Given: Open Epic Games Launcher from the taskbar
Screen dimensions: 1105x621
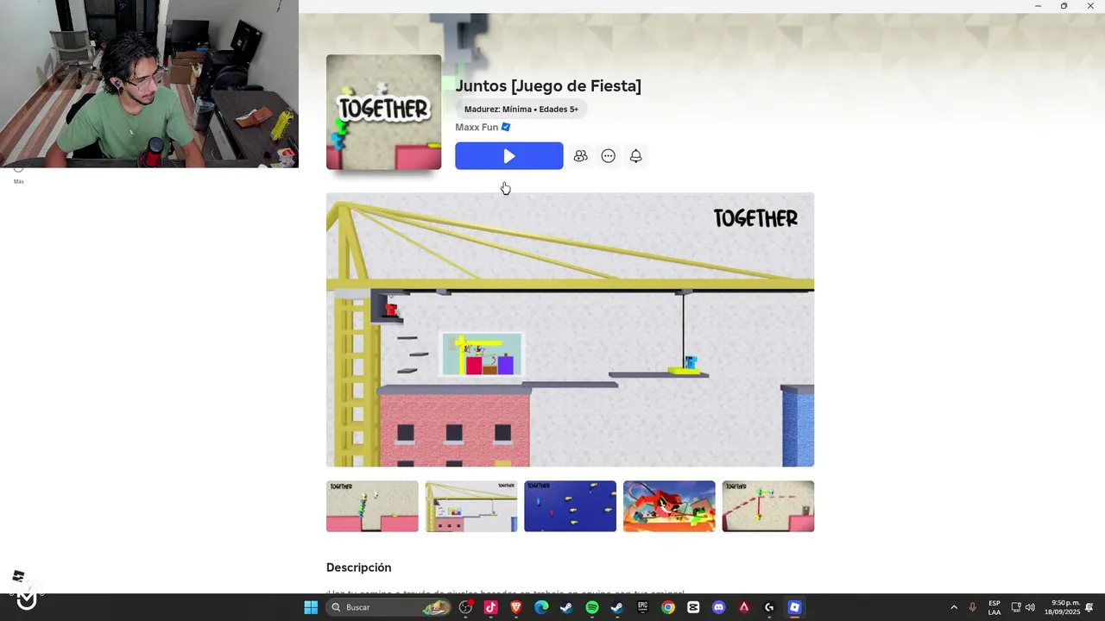Looking at the screenshot, I should tap(642, 607).
